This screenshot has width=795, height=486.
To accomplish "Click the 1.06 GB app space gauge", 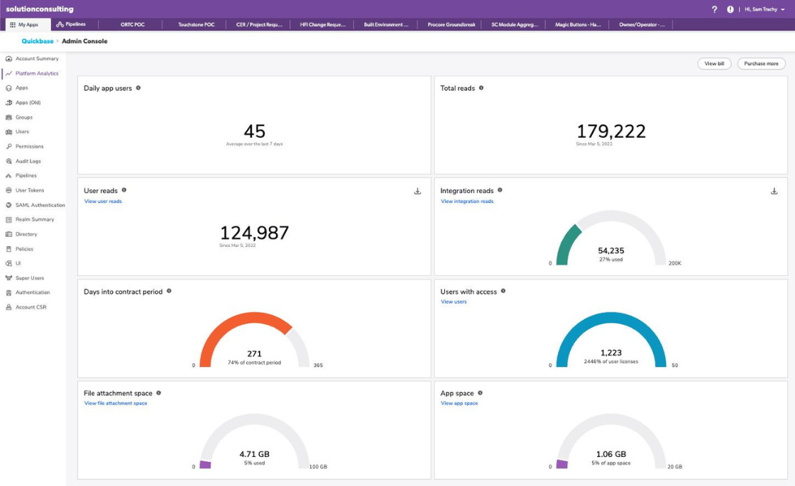I will pyautogui.click(x=611, y=441).
